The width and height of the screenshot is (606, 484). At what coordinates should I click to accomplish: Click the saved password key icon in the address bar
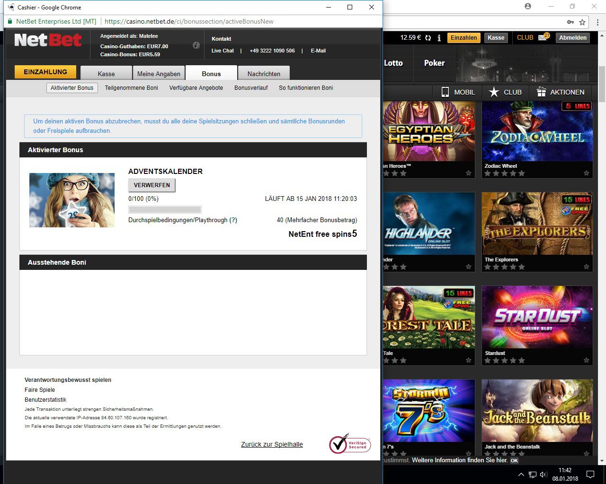(x=570, y=22)
